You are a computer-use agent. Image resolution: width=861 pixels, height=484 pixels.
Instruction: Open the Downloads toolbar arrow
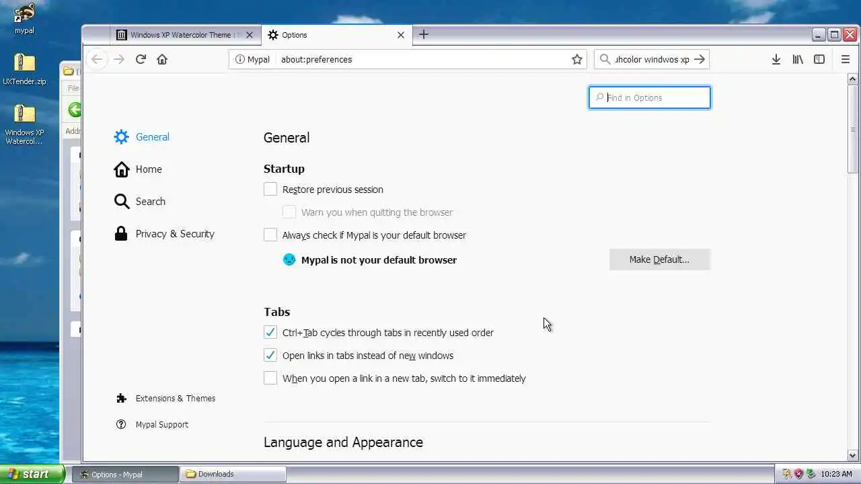point(776,59)
